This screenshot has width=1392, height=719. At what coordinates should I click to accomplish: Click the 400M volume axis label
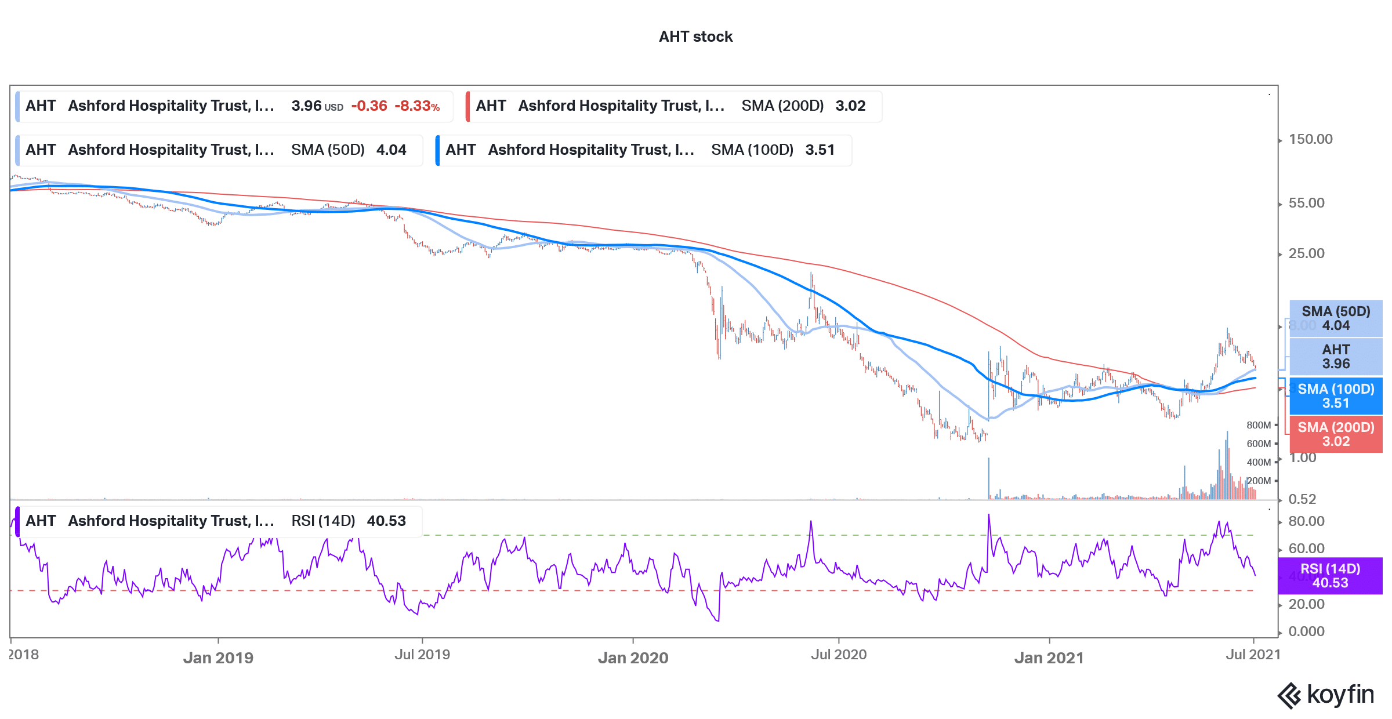1259,463
